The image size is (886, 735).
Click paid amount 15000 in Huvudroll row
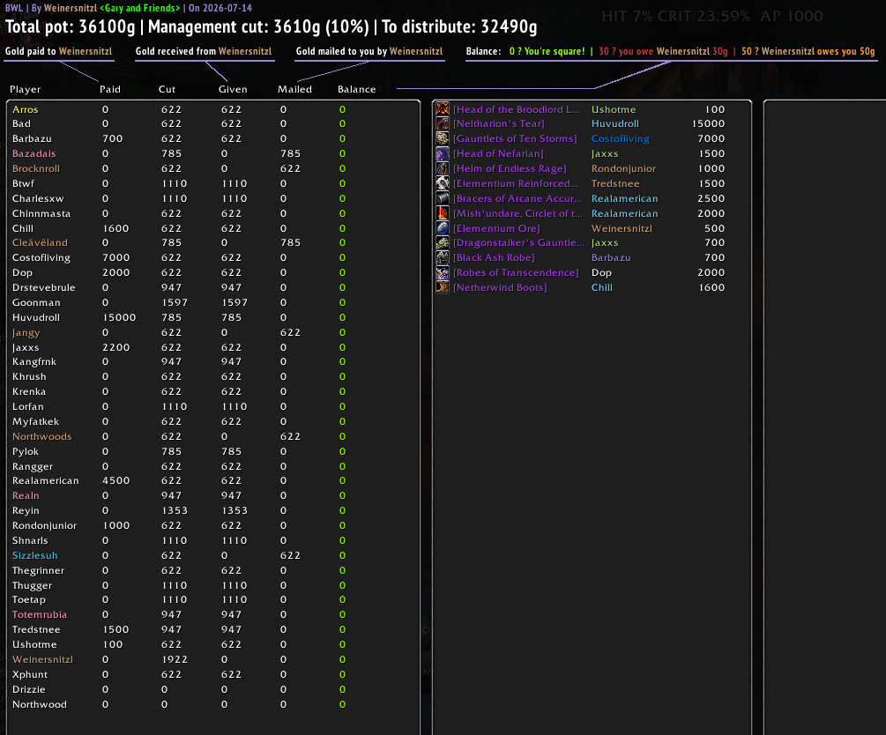pyautogui.click(x=119, y=317)
